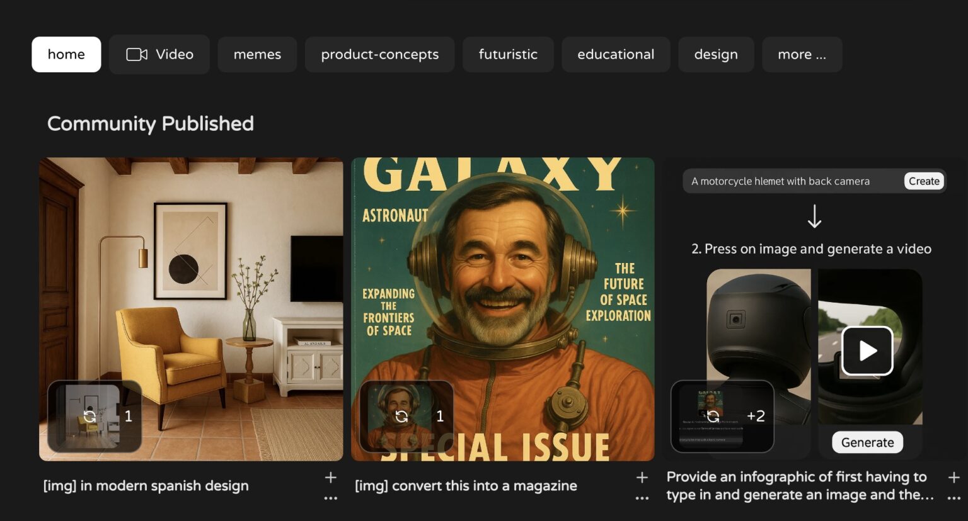Open more options for modern spanish design

[330, 498]
